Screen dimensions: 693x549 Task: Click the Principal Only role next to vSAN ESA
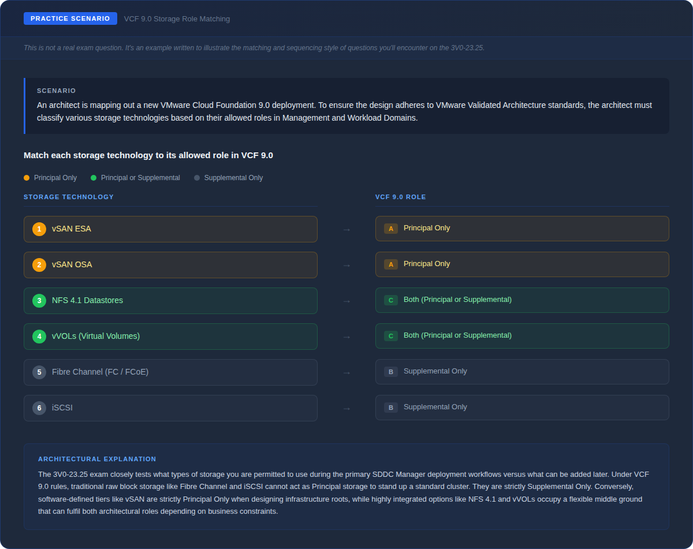pyautogui.click(x=522, y=229)
